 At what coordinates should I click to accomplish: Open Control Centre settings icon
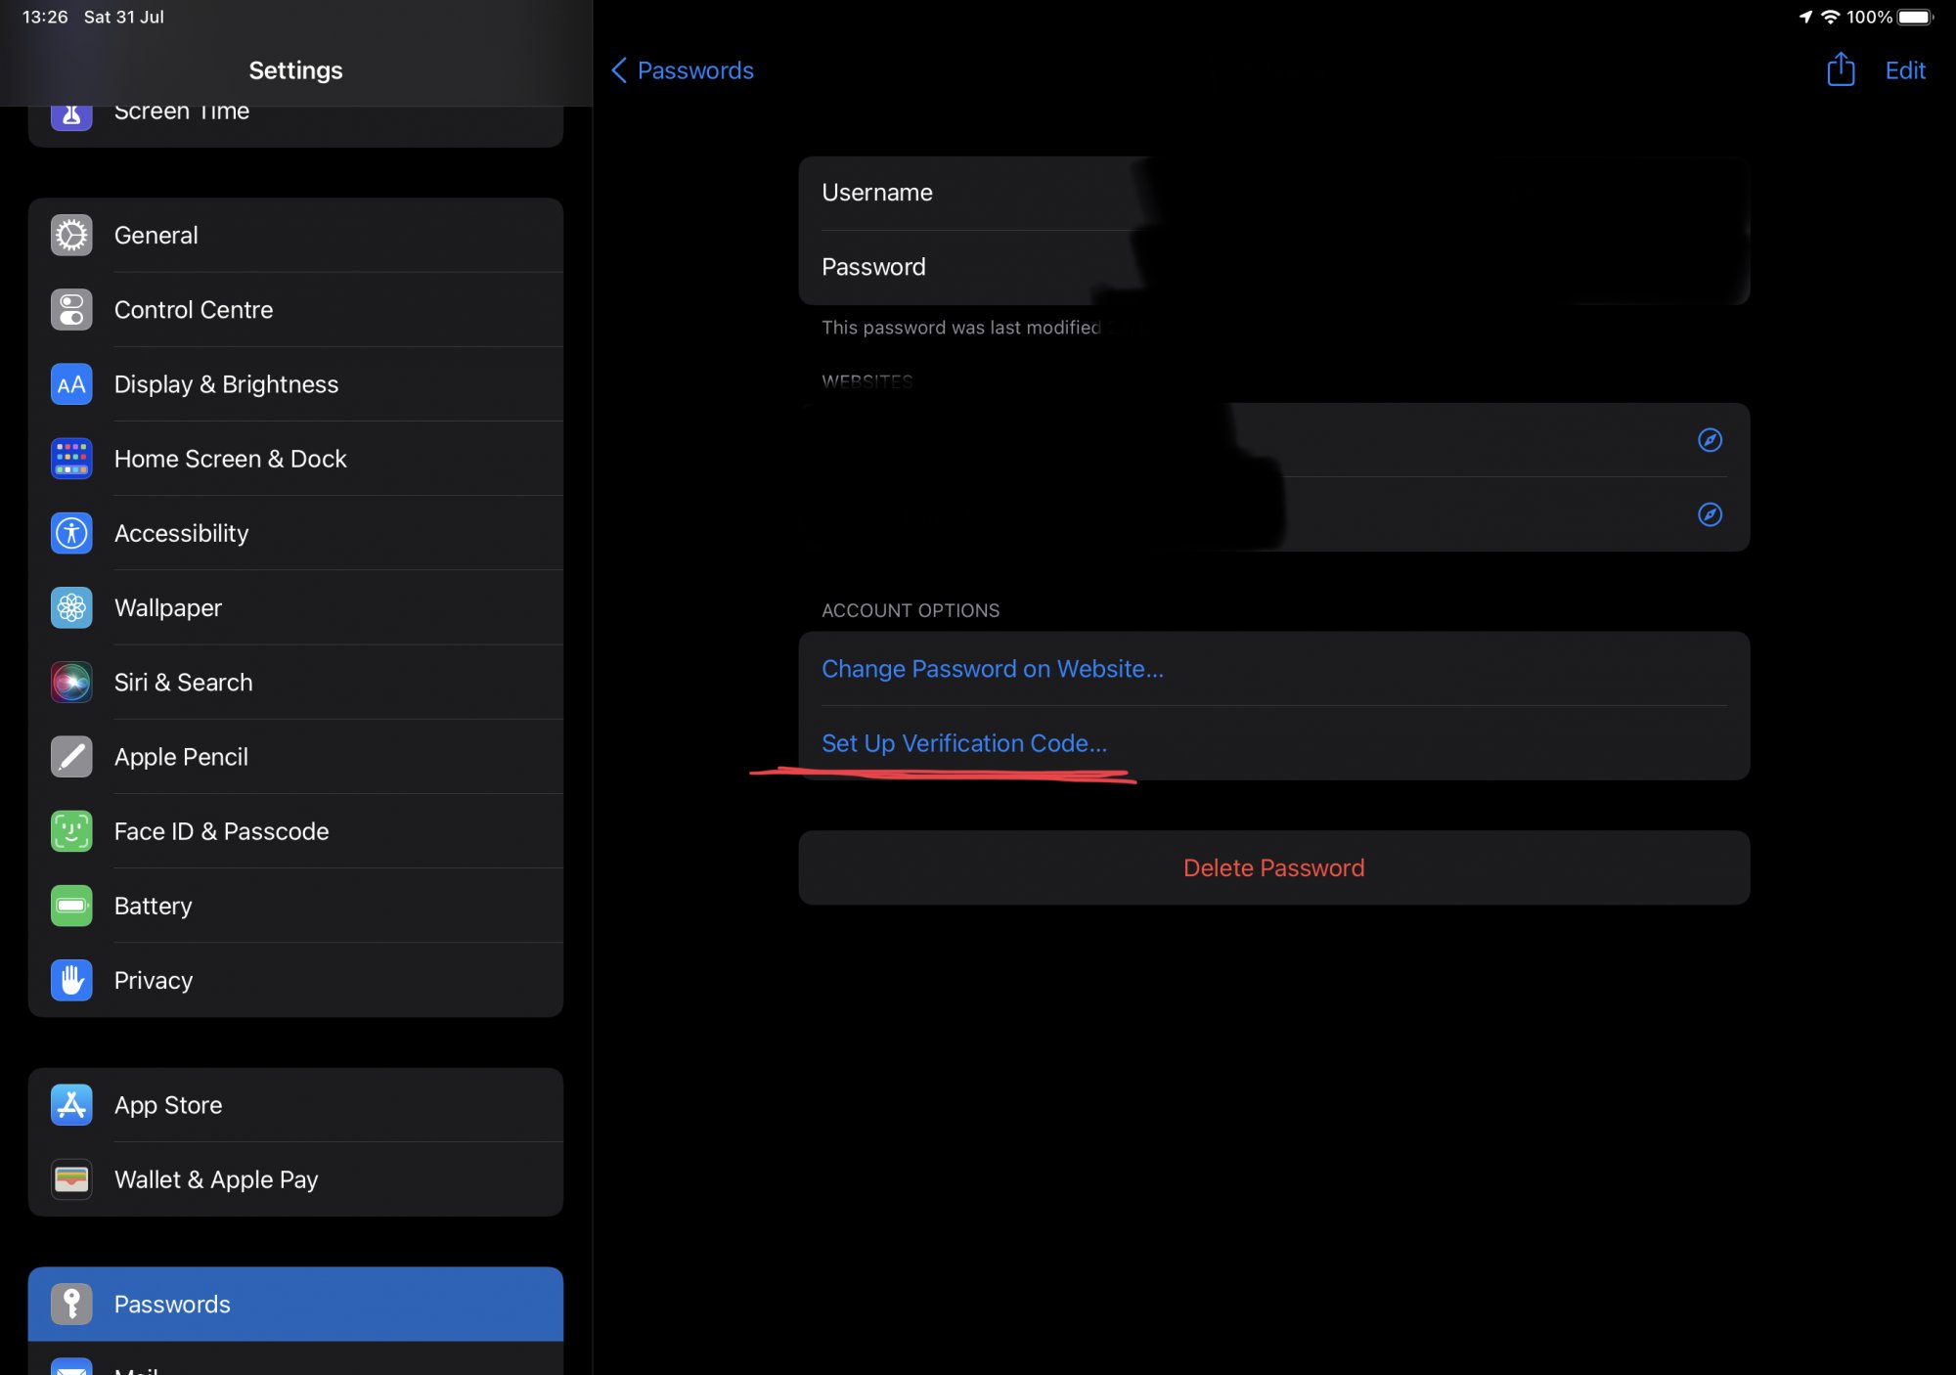coord(71,310)
